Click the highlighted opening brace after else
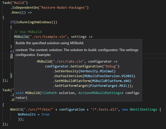 [11, 56]
